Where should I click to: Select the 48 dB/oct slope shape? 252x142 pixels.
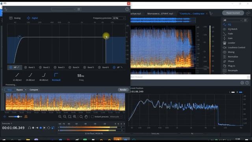point(44,77)
